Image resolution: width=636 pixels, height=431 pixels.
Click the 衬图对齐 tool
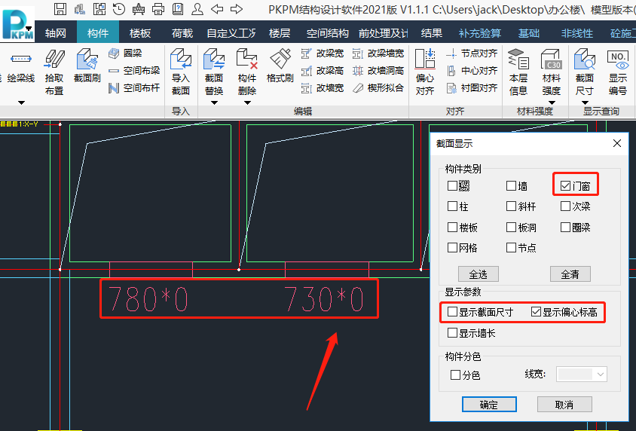click(472, 88)
